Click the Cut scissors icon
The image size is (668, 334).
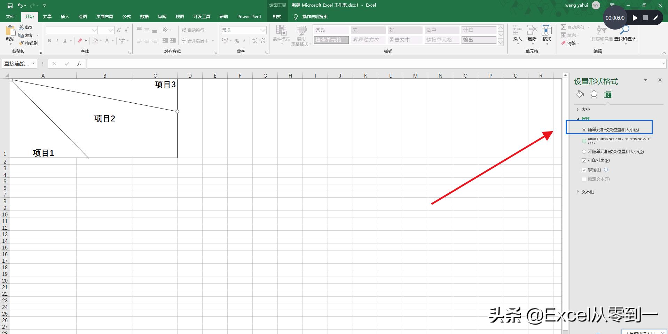pos(21,27)
